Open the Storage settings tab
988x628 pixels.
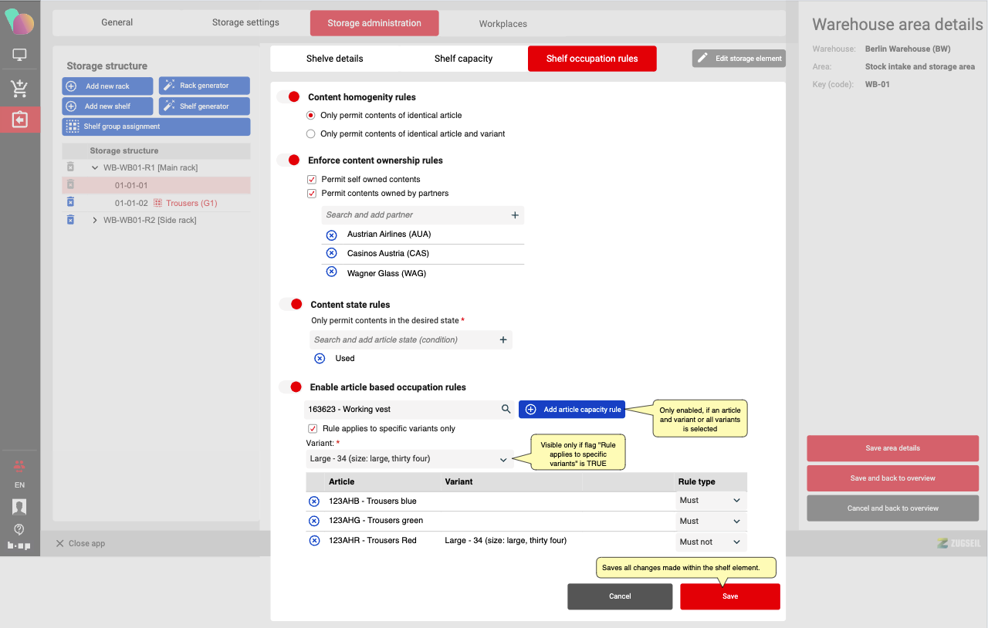point(245,23)
